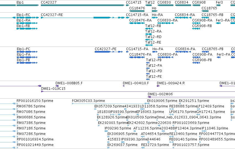Click the Taf12-RE transcript label

click(153, 42)
